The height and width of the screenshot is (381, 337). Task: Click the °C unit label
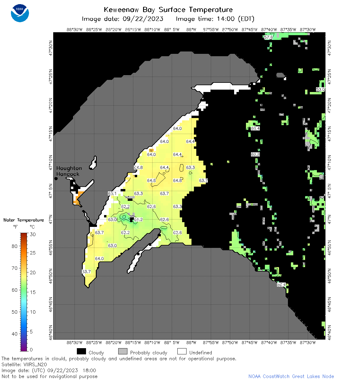(32, 227)
